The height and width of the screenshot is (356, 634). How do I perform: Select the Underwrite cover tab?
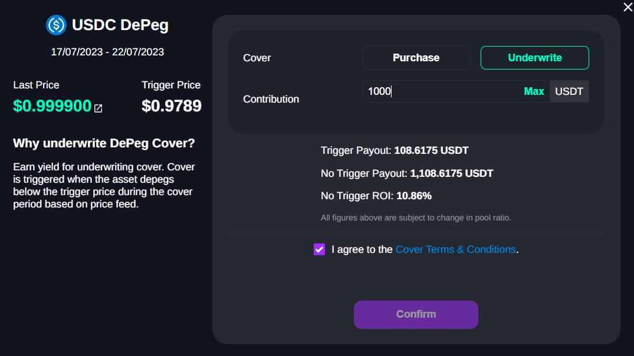(x=534, y=58)
